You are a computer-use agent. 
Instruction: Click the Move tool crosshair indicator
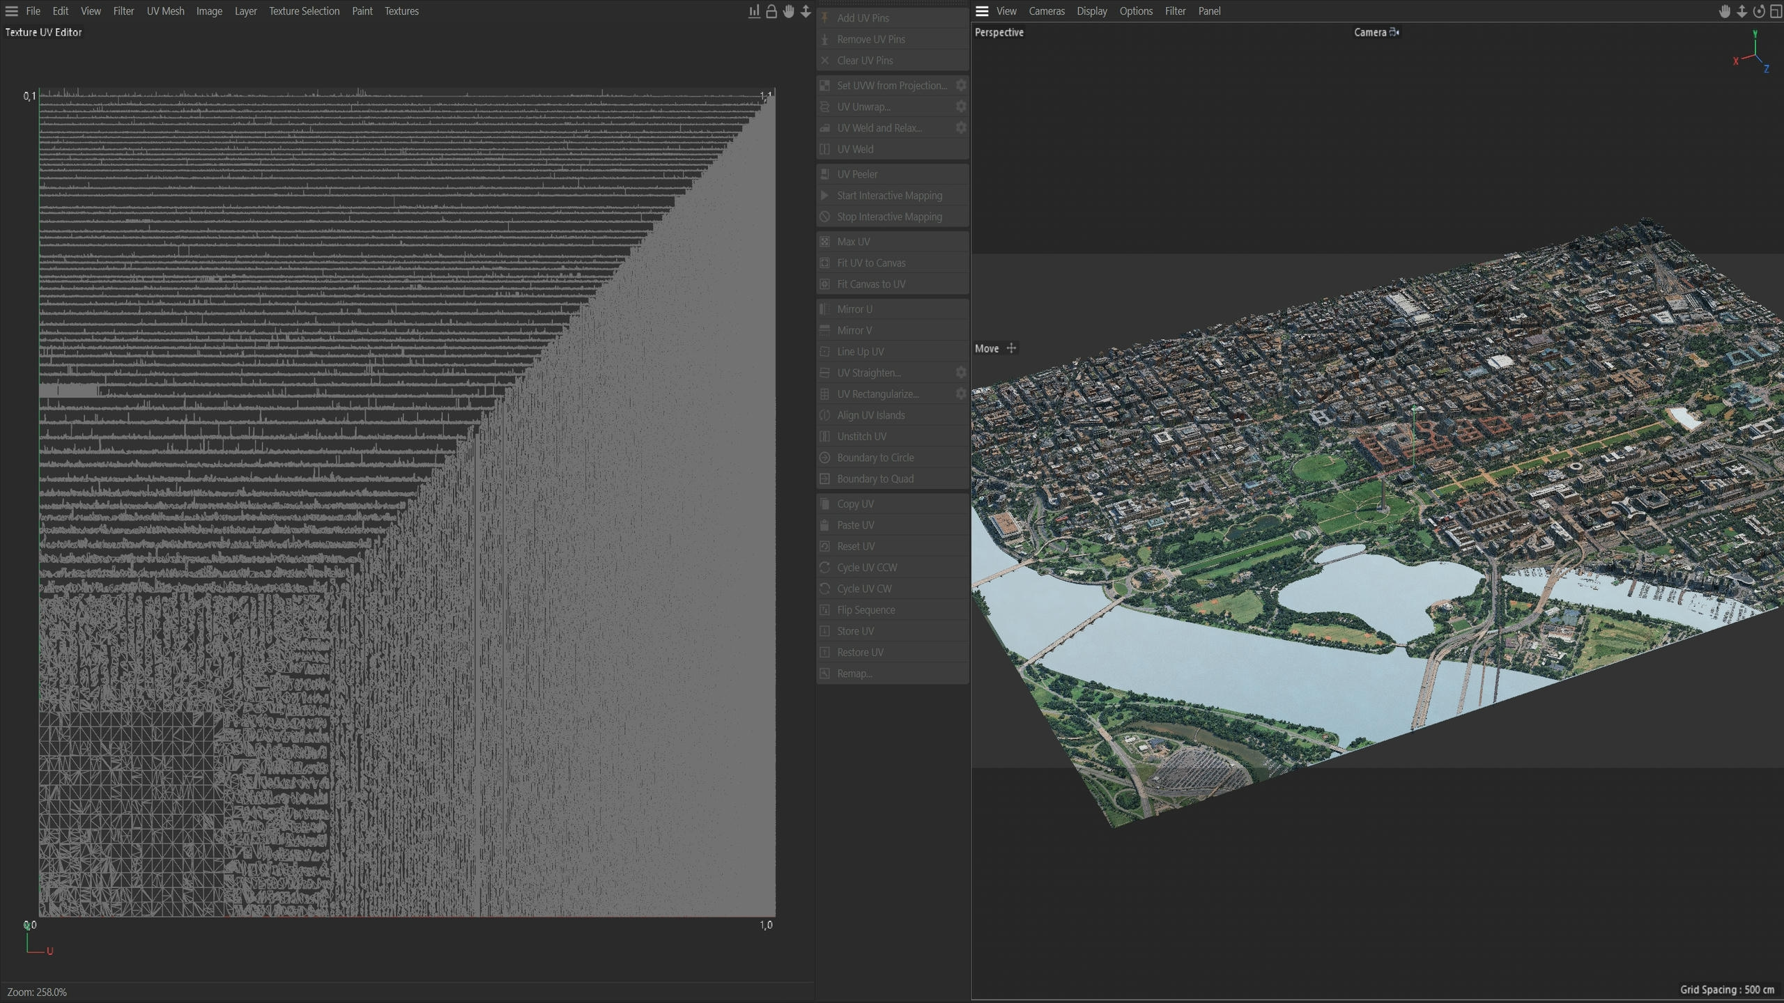(x=1011, y=348)
